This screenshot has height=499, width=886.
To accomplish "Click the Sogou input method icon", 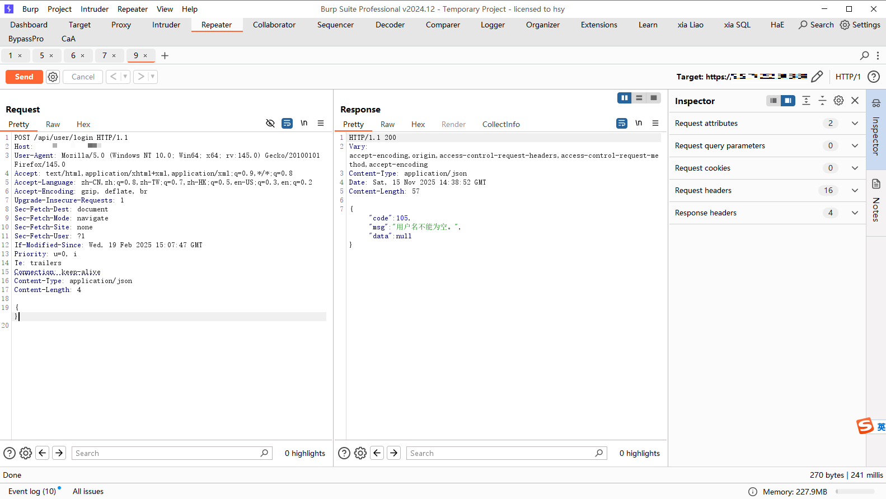I will [x=865, y=426].
